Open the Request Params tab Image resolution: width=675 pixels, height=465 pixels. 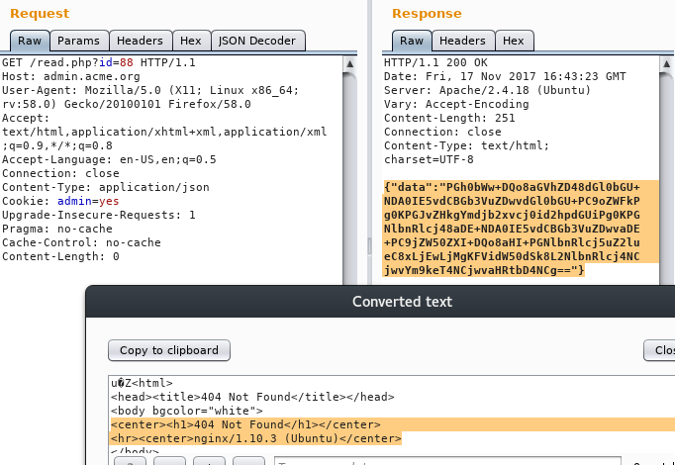[78, 41]
